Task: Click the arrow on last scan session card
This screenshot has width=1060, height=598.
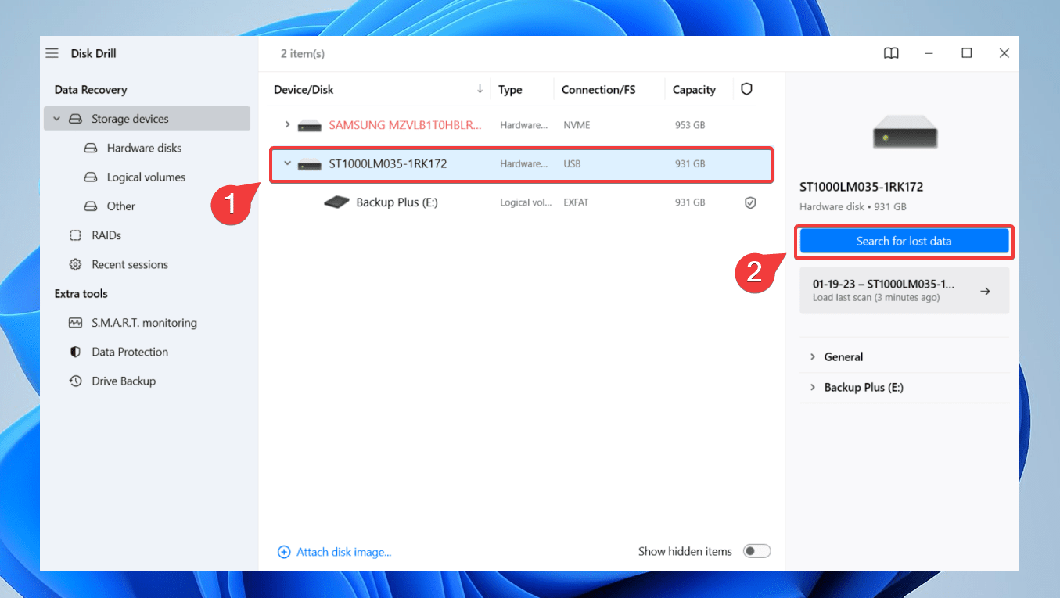Action: point(986,291)
